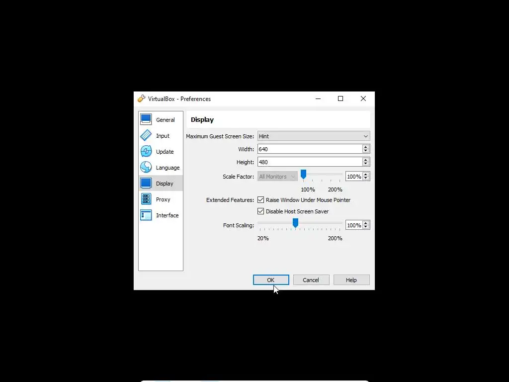Increase Scale Factor percentage spinner
Screen dimensions: 509x382
tap(366, 174)
